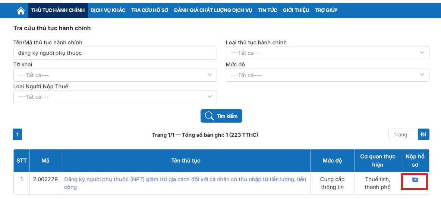441x199 pixels.
Task: Open ĐÁNH GIÁ CHẤT LƯỢNG DỊCH VỤ menu item
Action: point(213,10)
